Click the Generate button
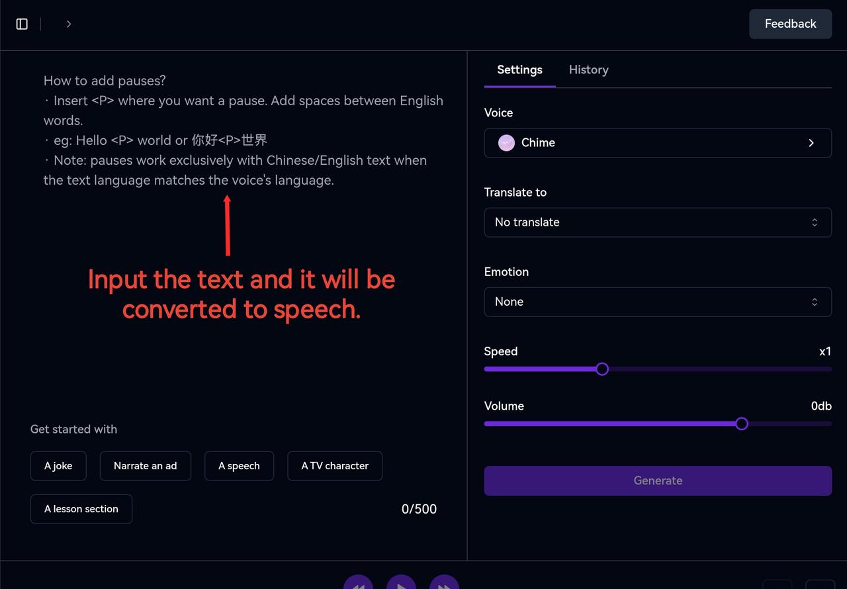Screen dimensions: 847x589 (x=657, y=481)
